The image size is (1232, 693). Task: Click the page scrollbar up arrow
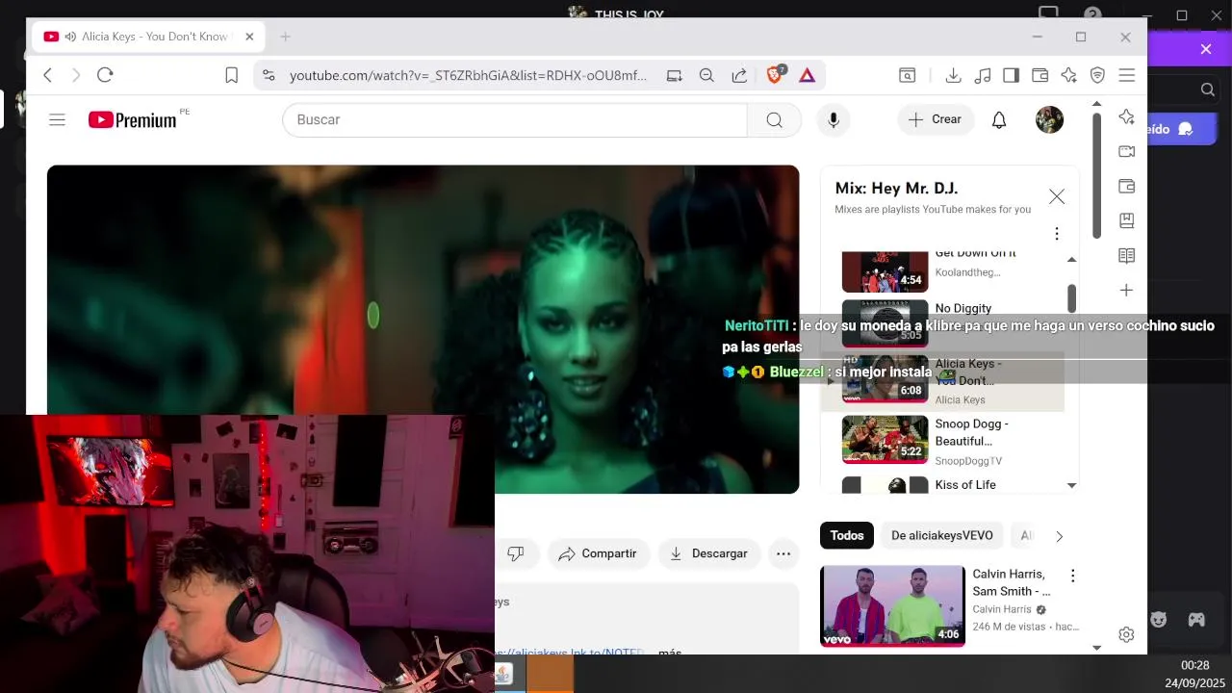(1096, 103)
